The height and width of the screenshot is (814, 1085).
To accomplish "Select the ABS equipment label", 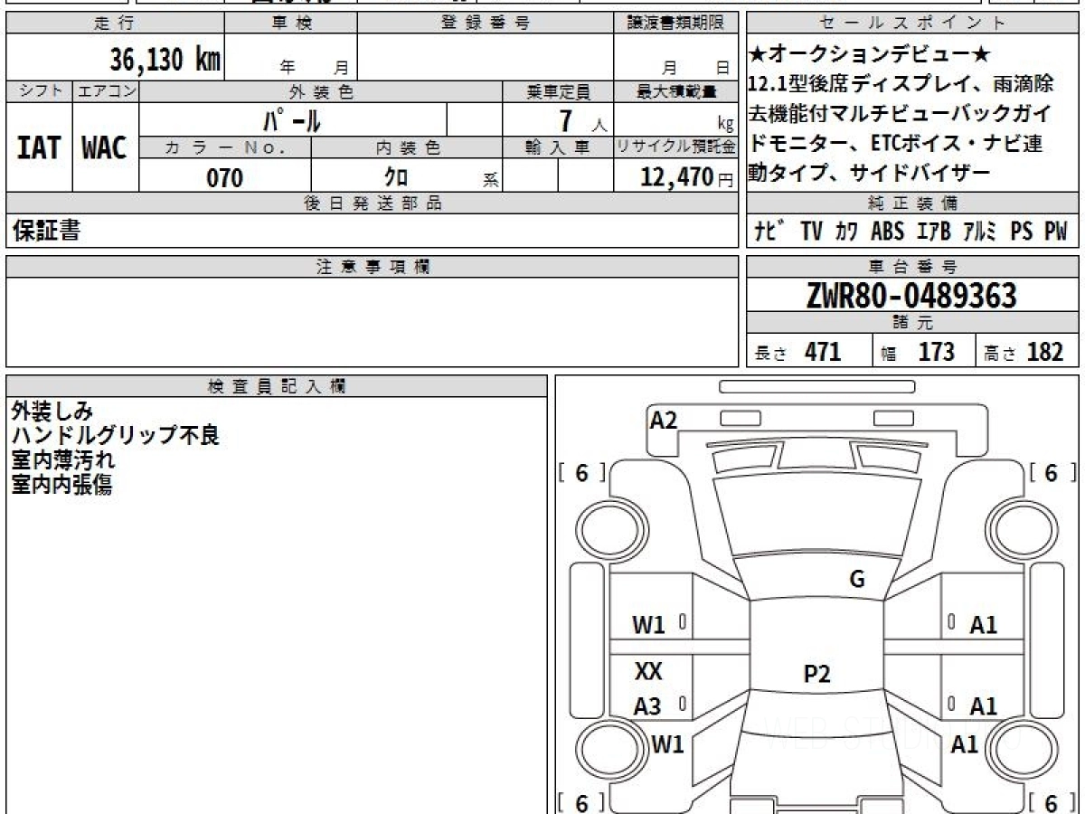I will tap(888, 232).
